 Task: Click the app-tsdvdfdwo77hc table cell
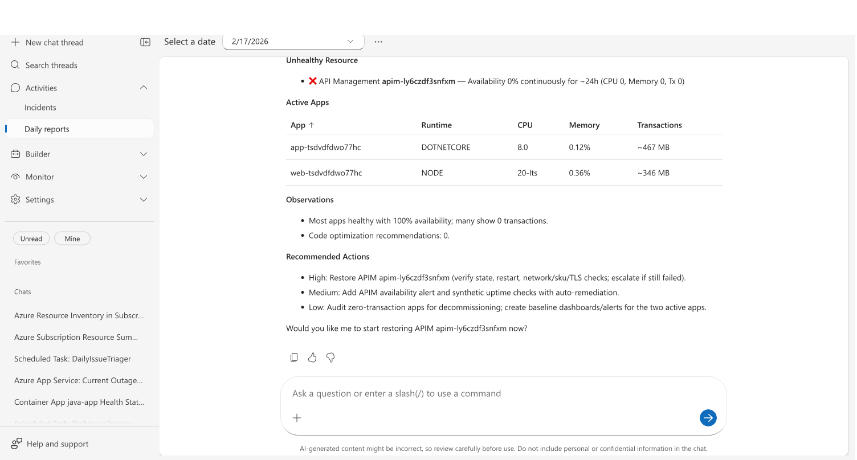[x=325, y=147]
